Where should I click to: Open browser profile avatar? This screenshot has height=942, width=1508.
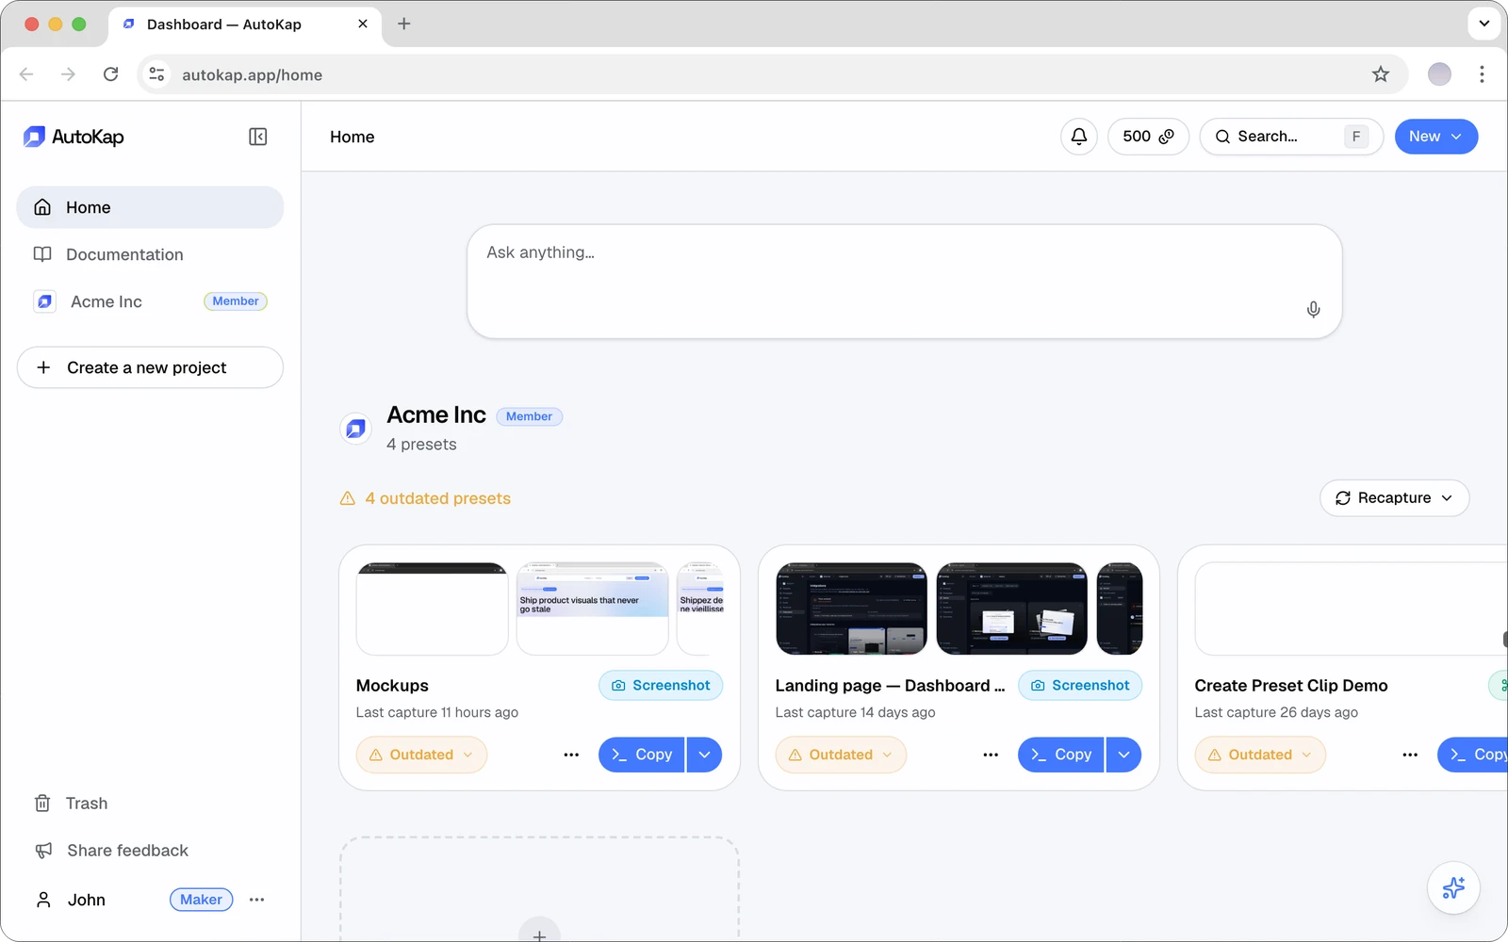point(1439,74)
